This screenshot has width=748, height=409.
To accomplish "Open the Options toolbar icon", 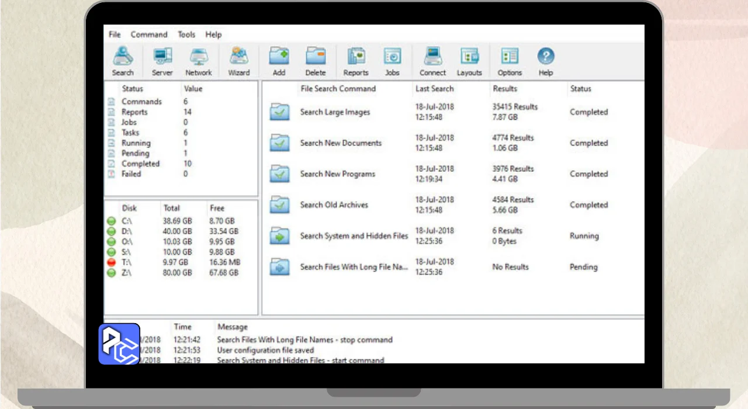I will [x=510, y=61].
